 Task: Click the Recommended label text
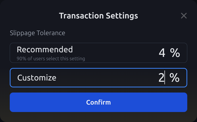pyautogui.click(x=45, y=49)
